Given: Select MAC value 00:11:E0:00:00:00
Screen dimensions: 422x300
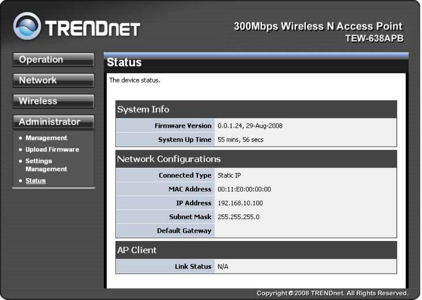Looking at the screenshot, I should 244,189.
